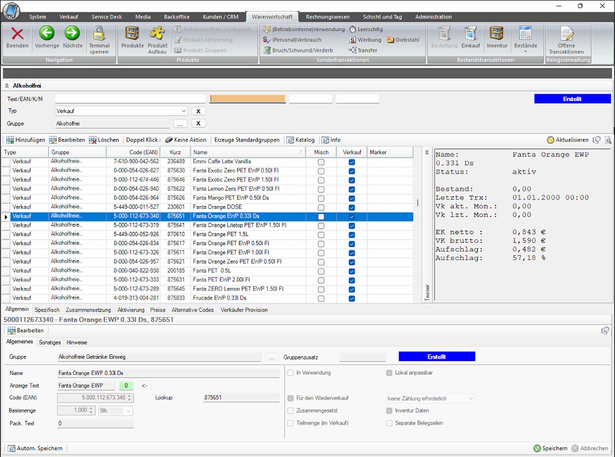This screenshot has width=615, height=457.
Task: Go to Vorherige record arrow
Action: pyautogui.click(x=47, y=34)
